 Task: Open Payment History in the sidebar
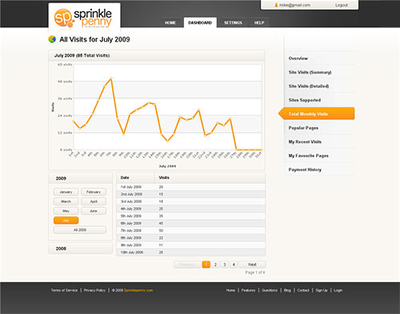pos(305,169)
